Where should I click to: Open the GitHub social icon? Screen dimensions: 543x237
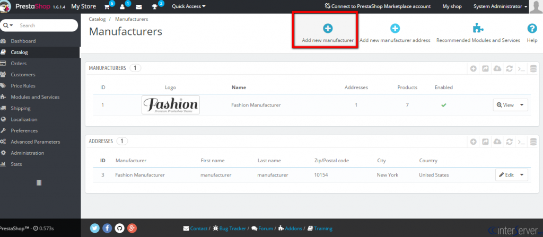tap(119, 228)
